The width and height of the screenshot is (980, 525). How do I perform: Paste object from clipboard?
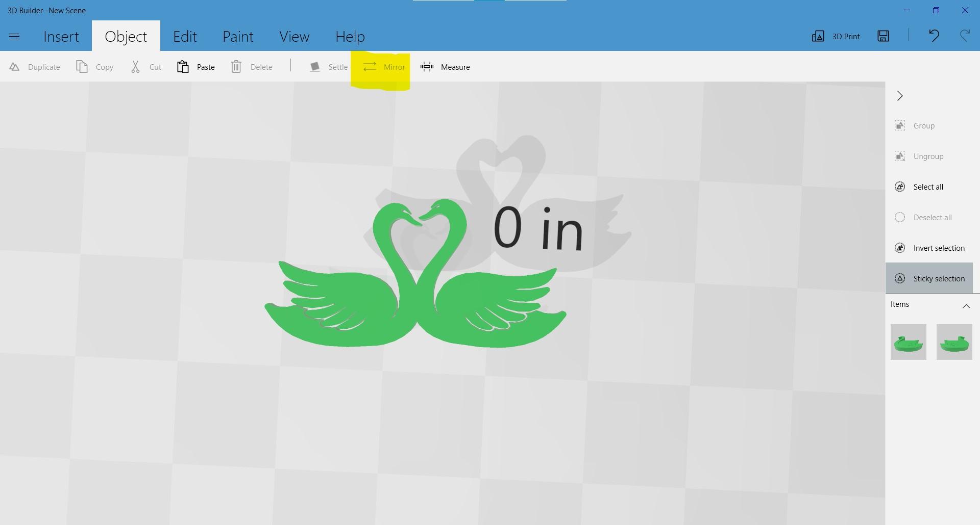(x=196, y=67)
